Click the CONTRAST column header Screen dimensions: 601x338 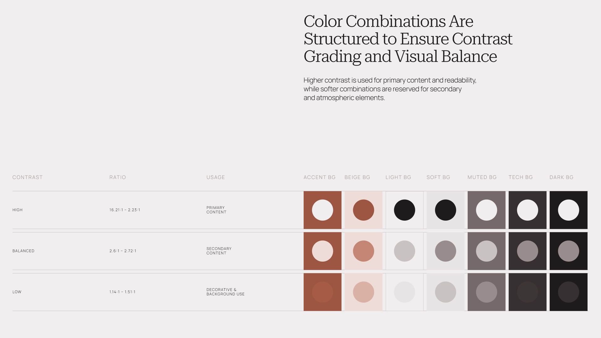[x=28, y=177]
